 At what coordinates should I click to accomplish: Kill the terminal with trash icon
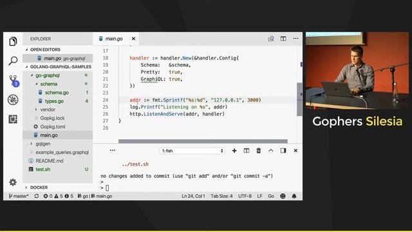(259, 151)
